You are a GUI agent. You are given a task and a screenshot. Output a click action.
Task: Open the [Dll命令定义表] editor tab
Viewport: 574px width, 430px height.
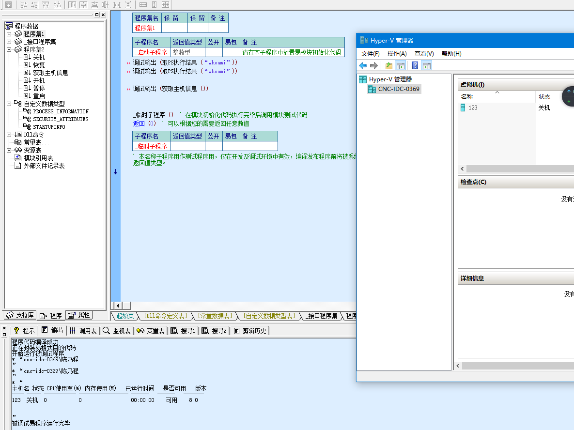tap(166, 316)
